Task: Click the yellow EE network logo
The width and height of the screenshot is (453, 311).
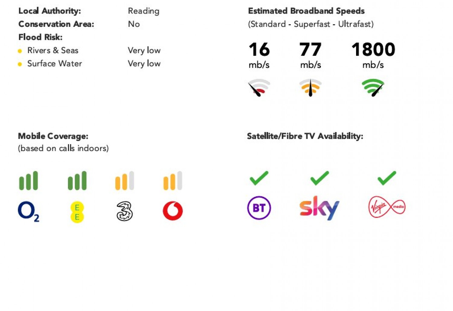Action: click(x=77, y=212)
